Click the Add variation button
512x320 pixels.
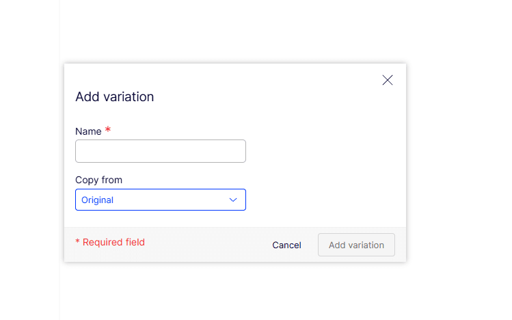click(356, 245)
